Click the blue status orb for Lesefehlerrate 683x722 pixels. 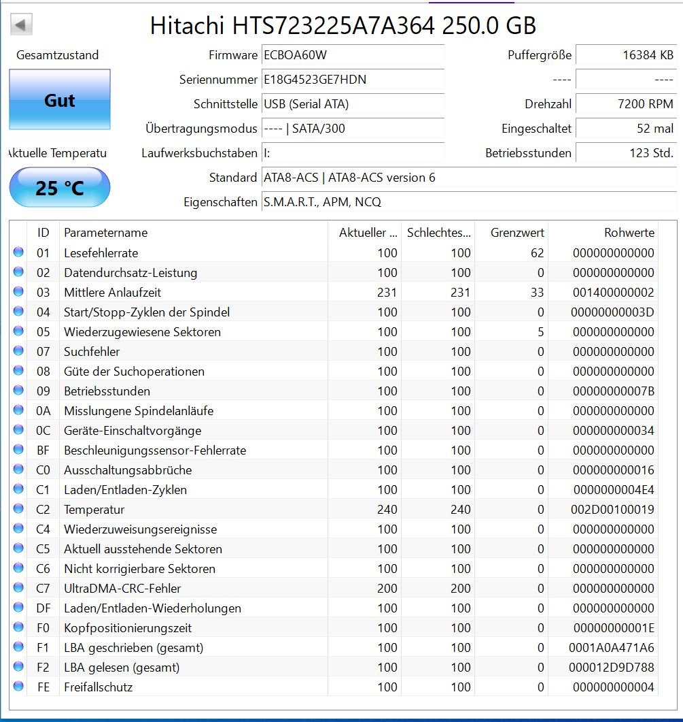18,252
